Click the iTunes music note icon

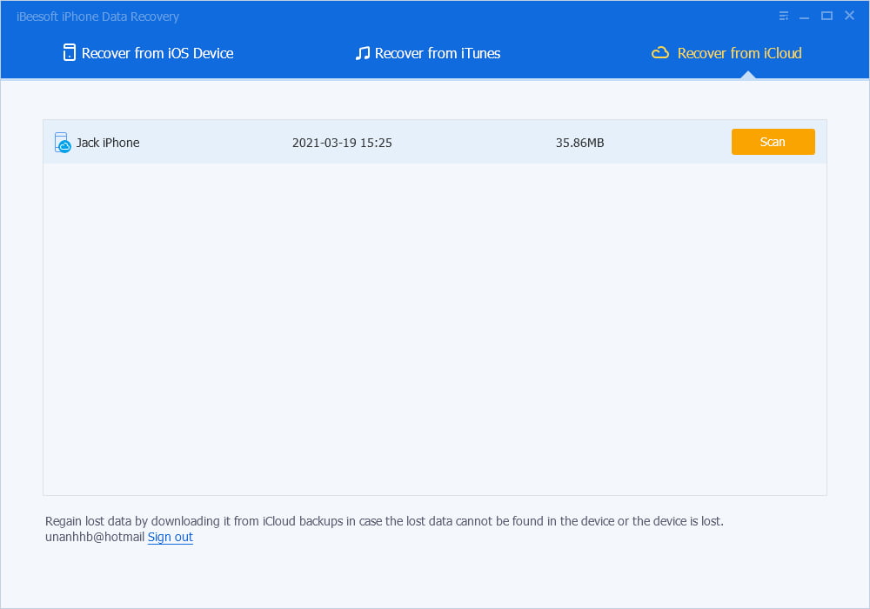(362, 53)
